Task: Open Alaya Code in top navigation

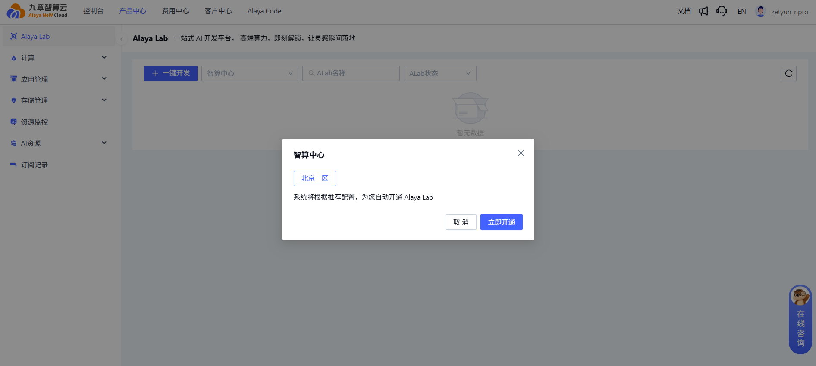Action: [264, 11]
